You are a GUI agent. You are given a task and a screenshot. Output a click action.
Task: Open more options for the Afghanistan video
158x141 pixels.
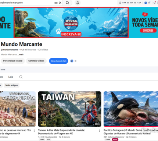click(34, 131)
